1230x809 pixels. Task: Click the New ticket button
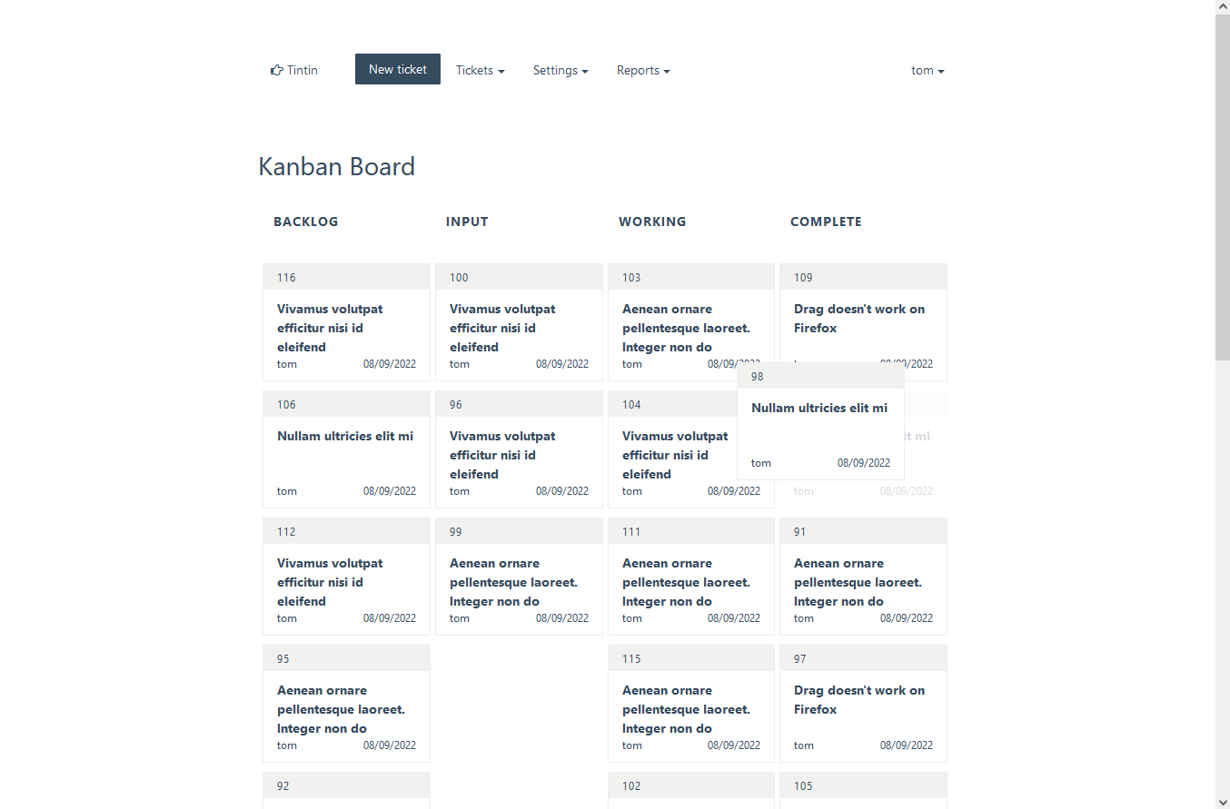[x=397, y=69]
